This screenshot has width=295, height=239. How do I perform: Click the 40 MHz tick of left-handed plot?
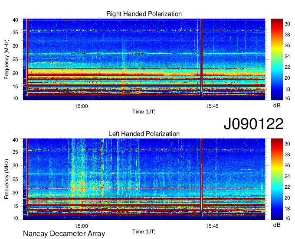(x=15, y=140)
